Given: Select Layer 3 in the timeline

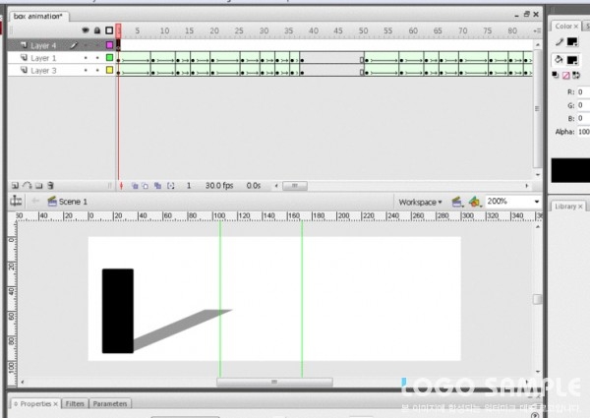Looking at the screenshot, I should [43, 71].
